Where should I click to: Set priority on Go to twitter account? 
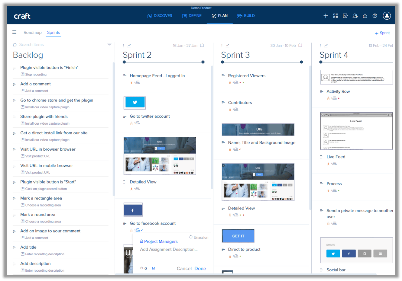click(131, 123)
